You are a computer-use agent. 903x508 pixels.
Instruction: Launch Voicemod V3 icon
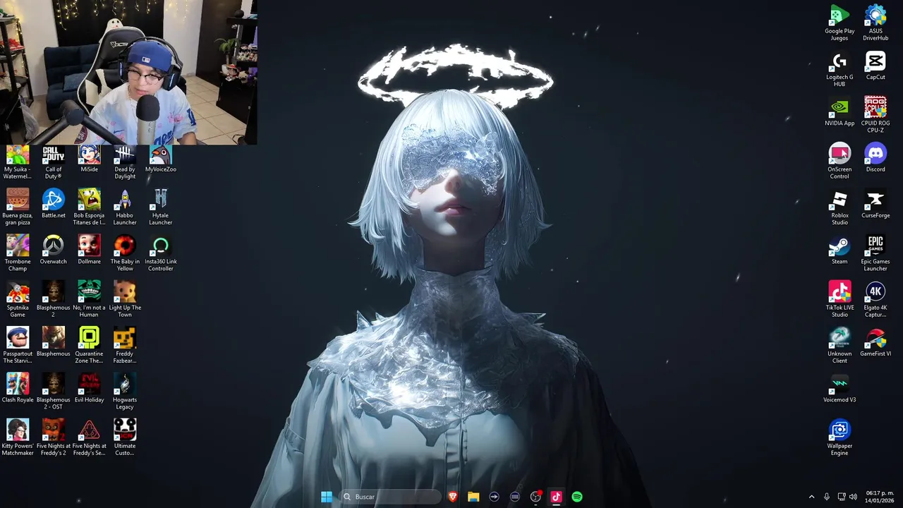[x=840, y=389]
